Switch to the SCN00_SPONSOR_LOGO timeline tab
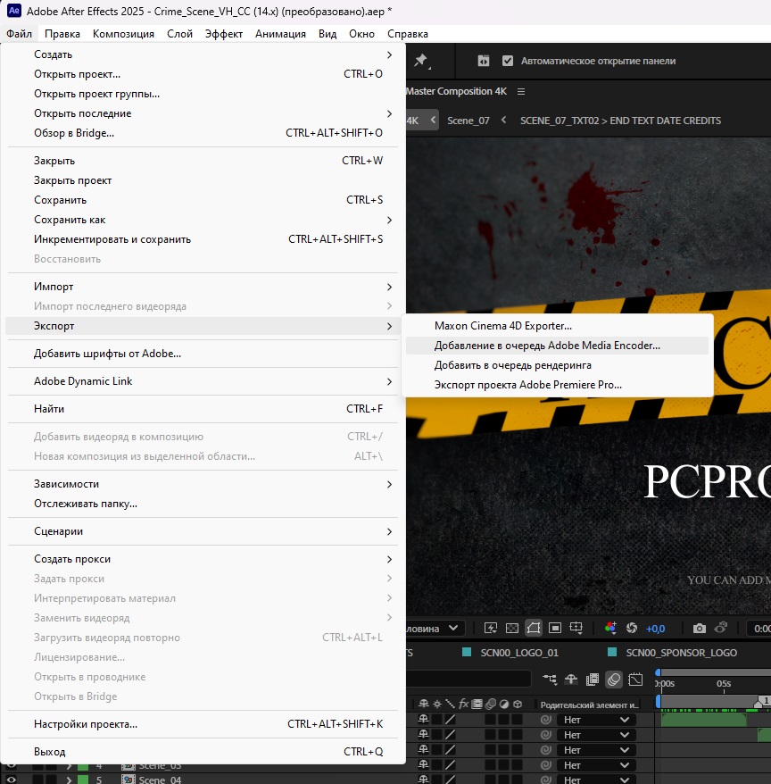This screenshot has height=784, width=771. [x=681, y=653]
